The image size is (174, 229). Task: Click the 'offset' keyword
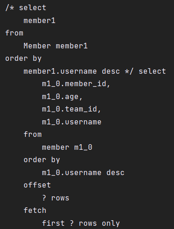pos(37,185)
